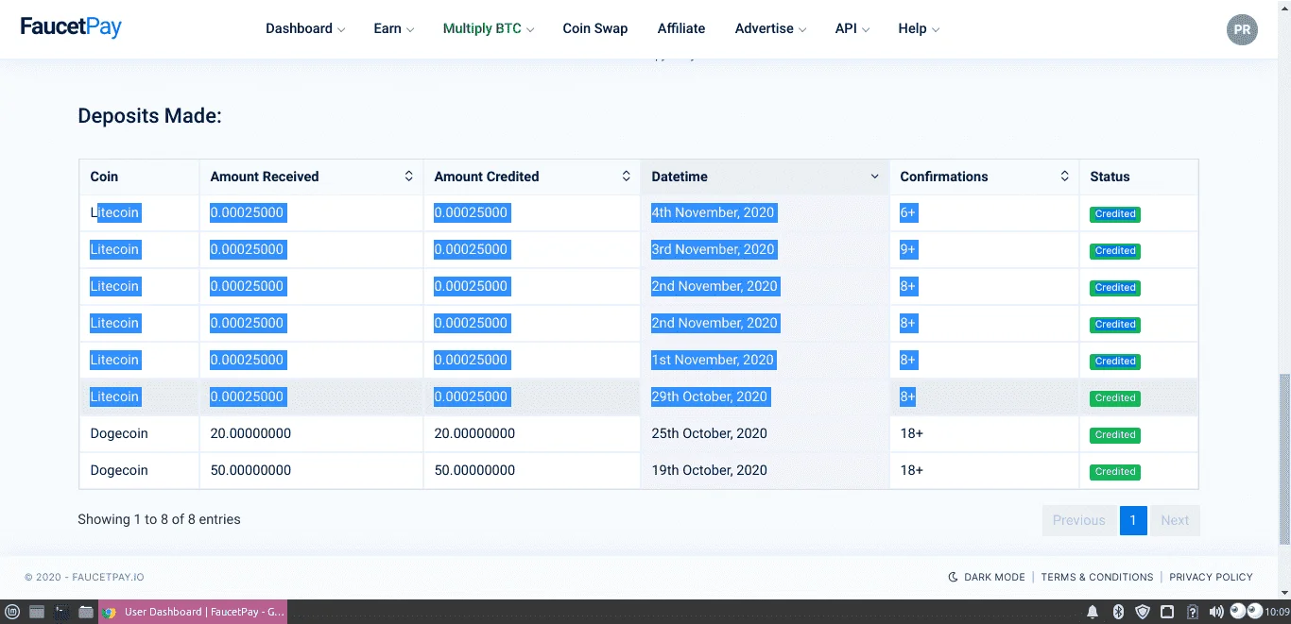The image size is (1291, 624).
Task: Select page 1 in pagination
Action: (1133, 520)
